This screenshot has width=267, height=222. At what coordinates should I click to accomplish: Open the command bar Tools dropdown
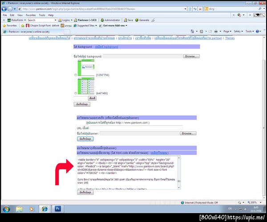pos(250,31)
